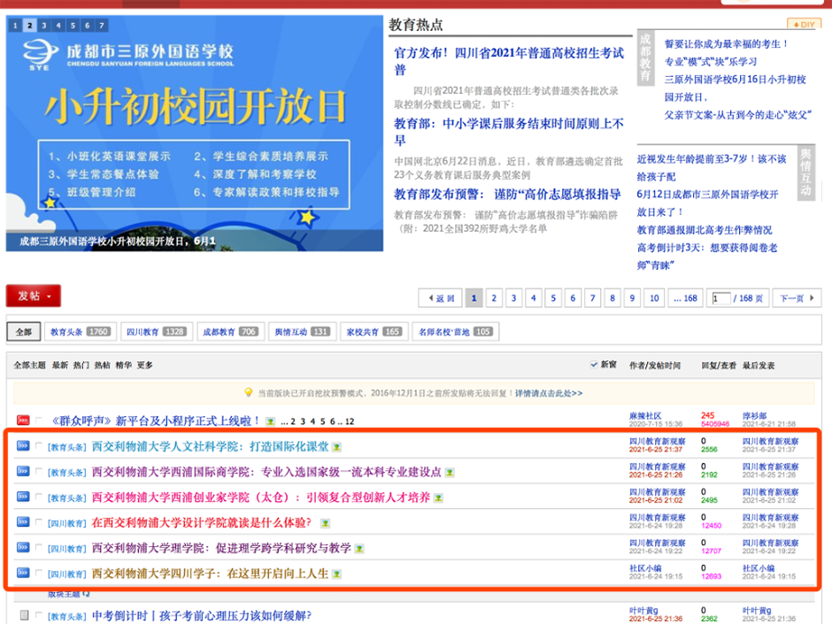Open the 详情请点击此处>> notice link

(549, 393)
